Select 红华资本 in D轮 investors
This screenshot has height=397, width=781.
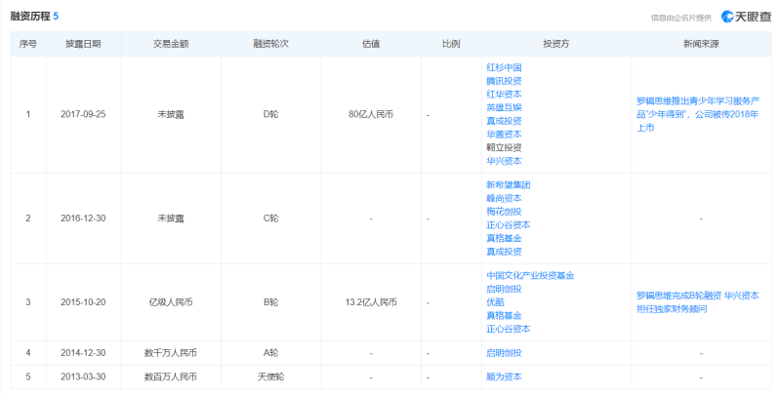504,94
